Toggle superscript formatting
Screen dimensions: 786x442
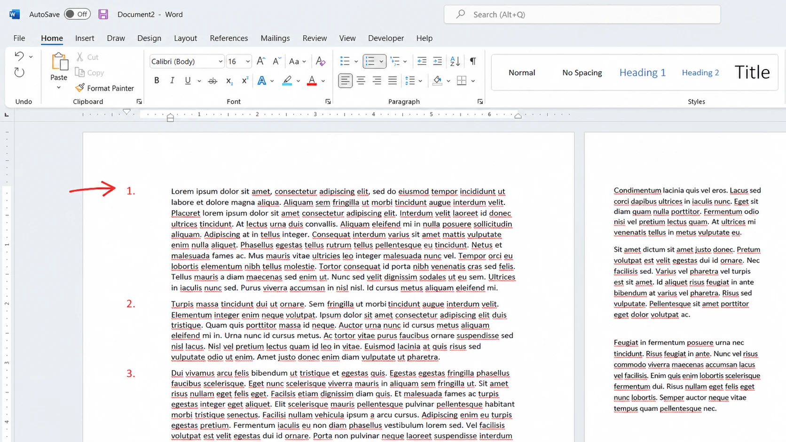(x=244, y=81)
